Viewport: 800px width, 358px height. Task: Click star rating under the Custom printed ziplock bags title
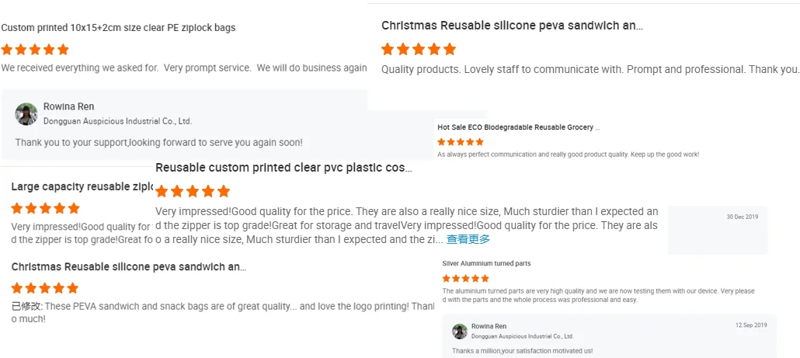point(35,50)
